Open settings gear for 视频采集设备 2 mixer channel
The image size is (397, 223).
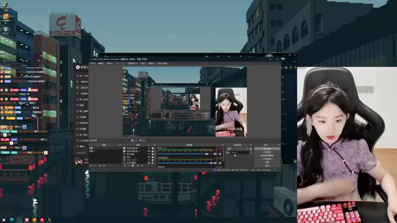tap(220, 163)
